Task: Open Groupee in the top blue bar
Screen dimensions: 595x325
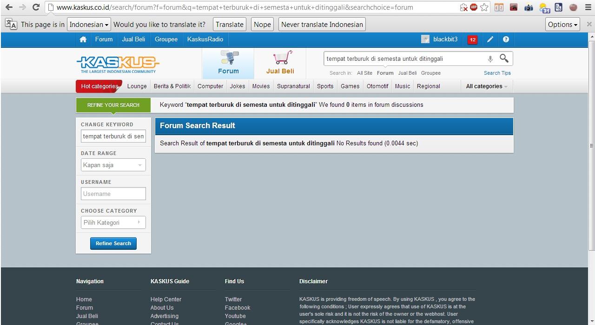Action: pyautogui.click(x=166, y=39)
